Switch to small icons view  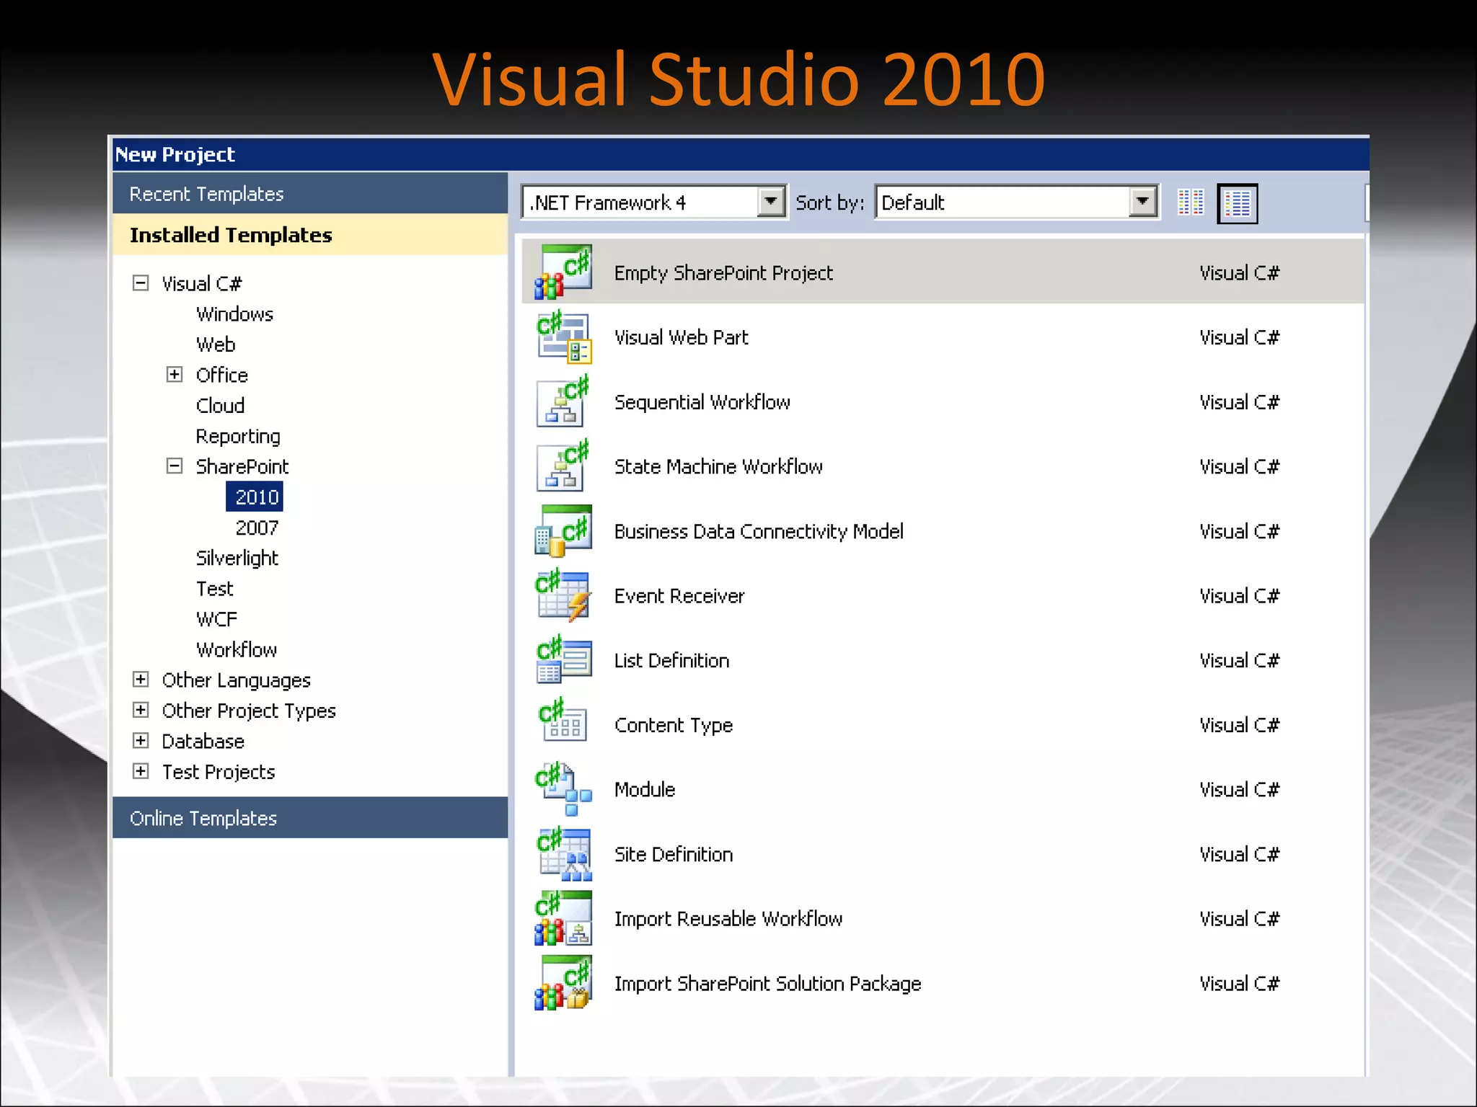click(x=1191, y=203)
